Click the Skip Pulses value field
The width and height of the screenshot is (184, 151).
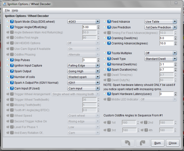[x=89, y=60]
